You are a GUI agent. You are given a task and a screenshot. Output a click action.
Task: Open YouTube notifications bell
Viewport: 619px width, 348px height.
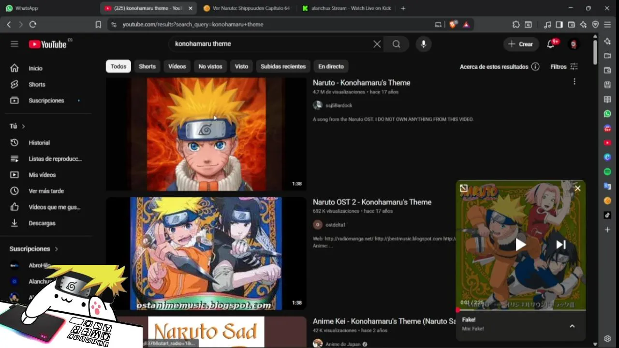551,44
